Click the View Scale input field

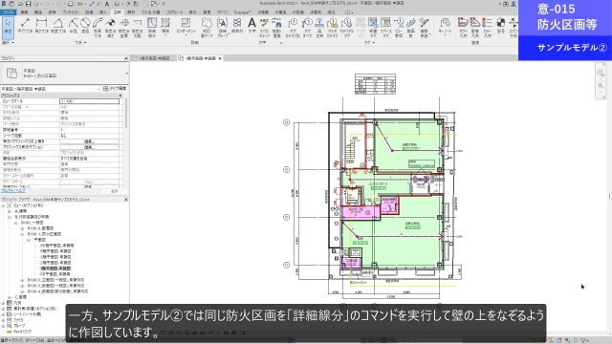(x=89, y=101)
